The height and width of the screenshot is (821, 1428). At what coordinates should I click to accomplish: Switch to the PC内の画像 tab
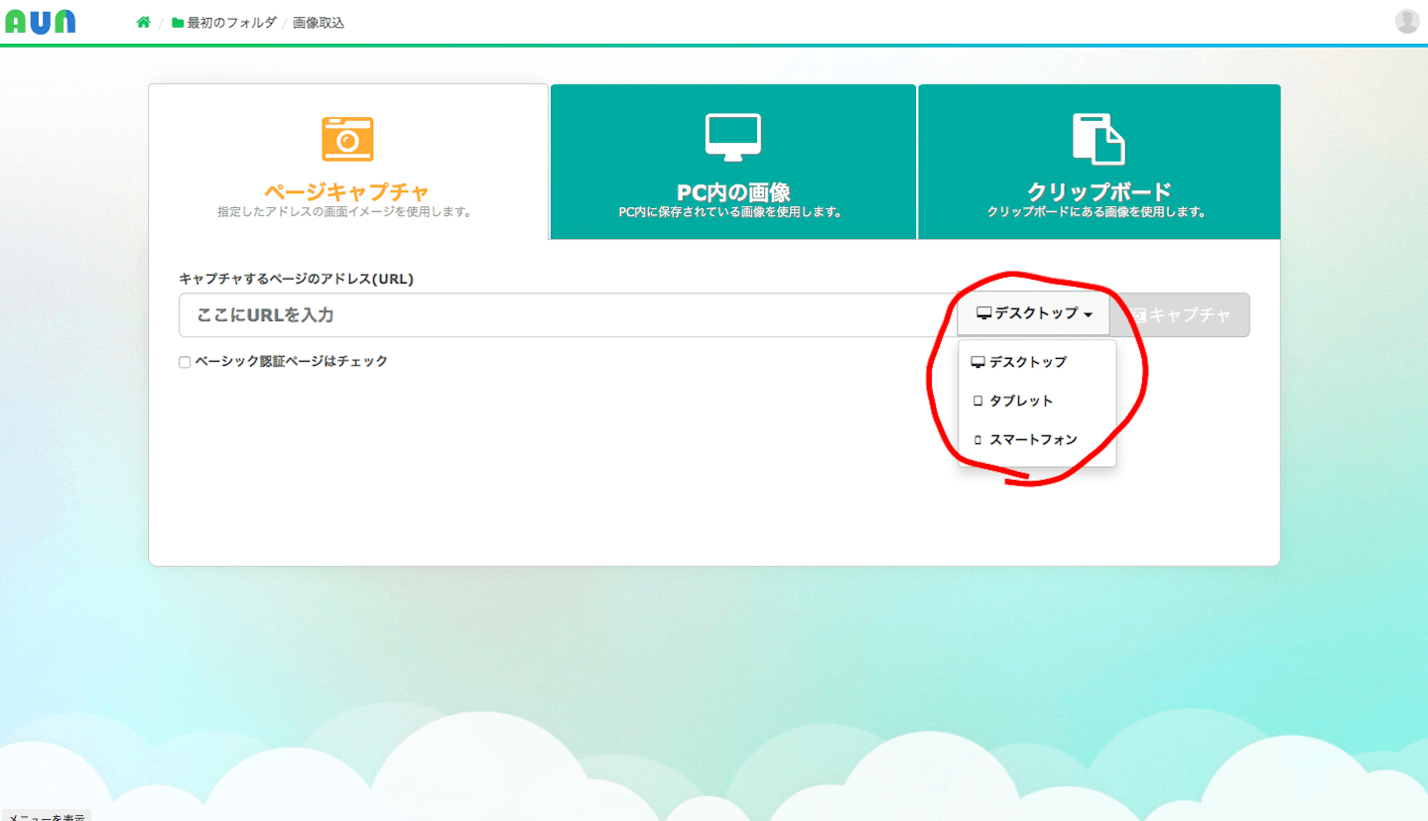tap(733, 162)
